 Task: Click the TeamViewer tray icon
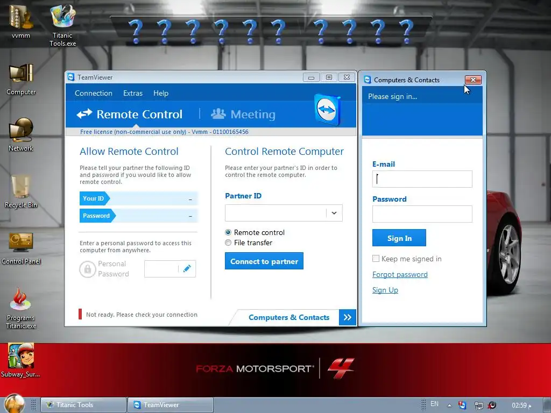[x=462, y=405]
